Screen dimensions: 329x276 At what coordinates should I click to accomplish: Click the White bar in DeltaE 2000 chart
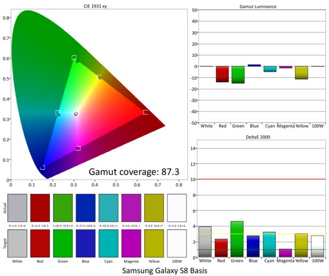tap(205, 242)
